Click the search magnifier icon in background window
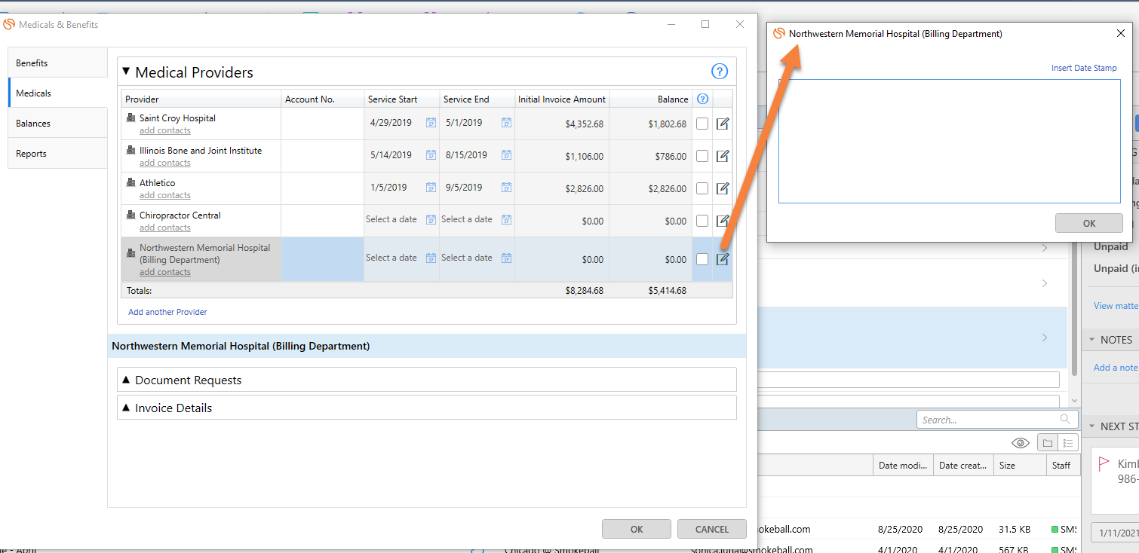This screenshot has height=553, width=1139. tap(1065, 420)
